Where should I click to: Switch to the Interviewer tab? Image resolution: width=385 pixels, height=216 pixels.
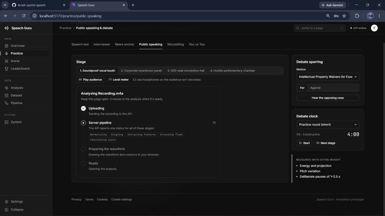click(102, 44)
